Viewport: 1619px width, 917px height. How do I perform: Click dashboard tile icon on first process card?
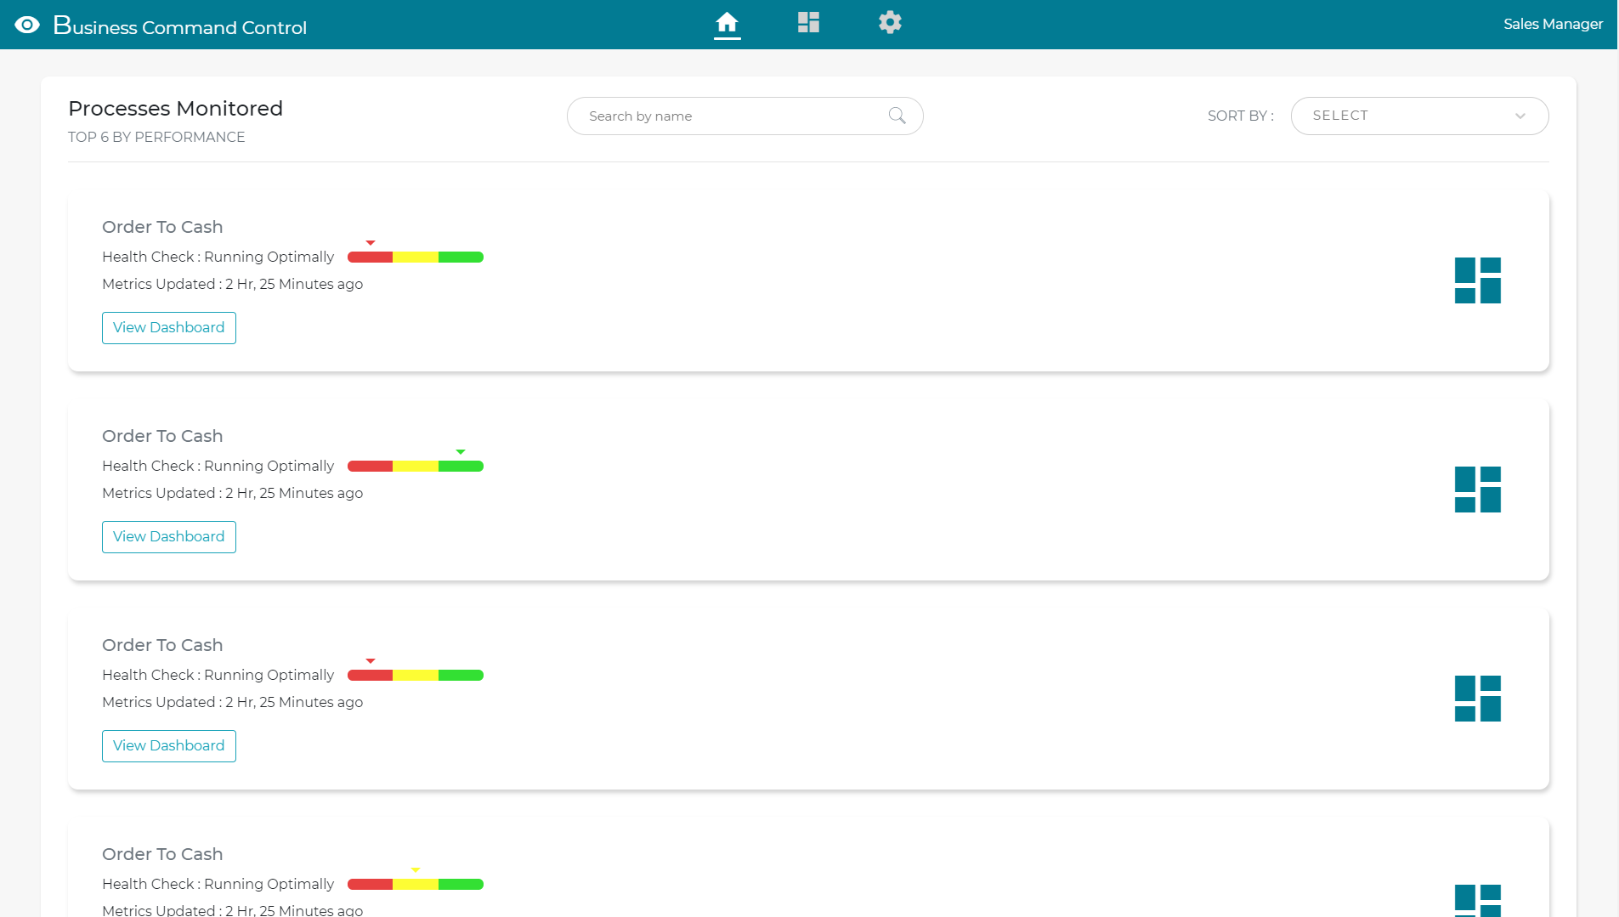1477,280
